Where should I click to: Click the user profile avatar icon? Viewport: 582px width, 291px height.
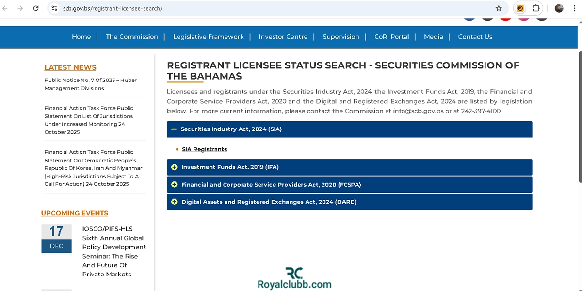tap(559, 8)
